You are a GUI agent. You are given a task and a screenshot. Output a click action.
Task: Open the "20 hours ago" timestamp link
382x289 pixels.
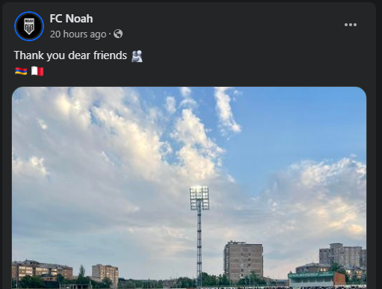pos(78,34)
